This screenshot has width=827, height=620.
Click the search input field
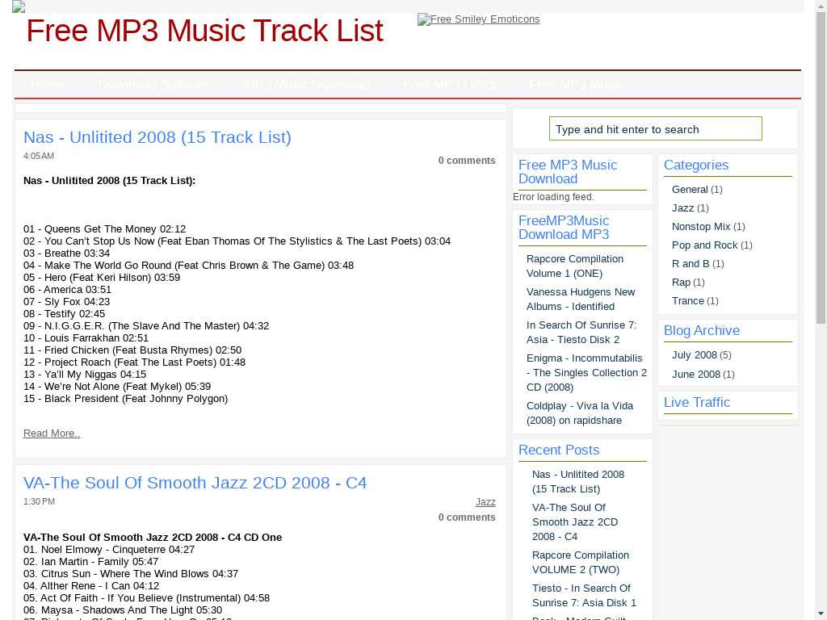tap(655, 129)
